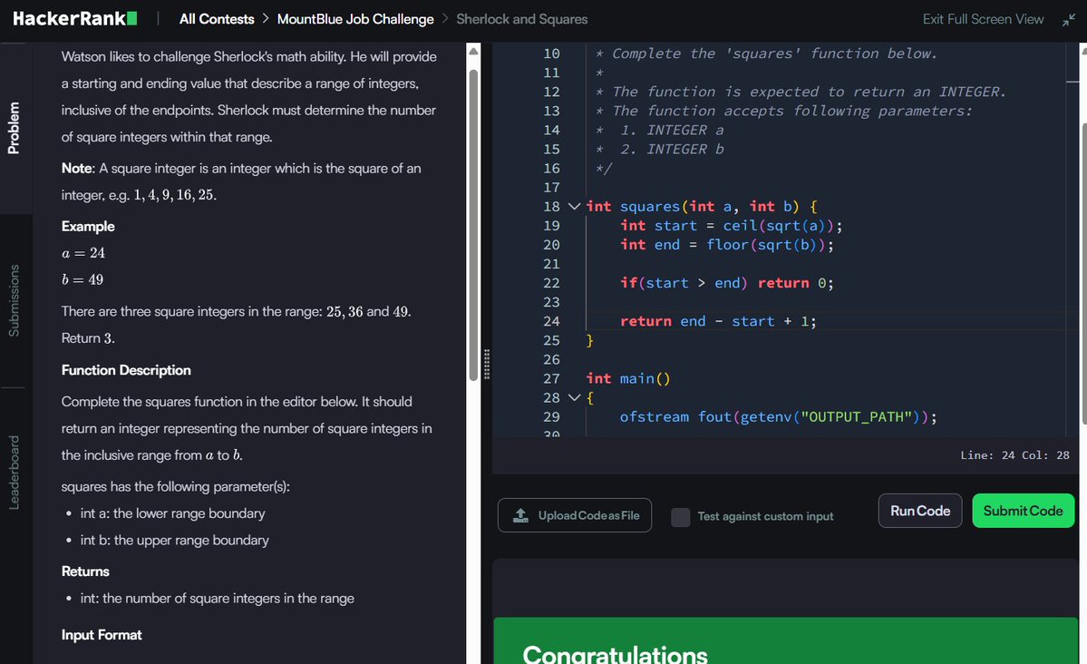The image size is (1087, 664).
Task: Place cursor on 'return end - start + 1;' line
Action: [x=718, y=321]
